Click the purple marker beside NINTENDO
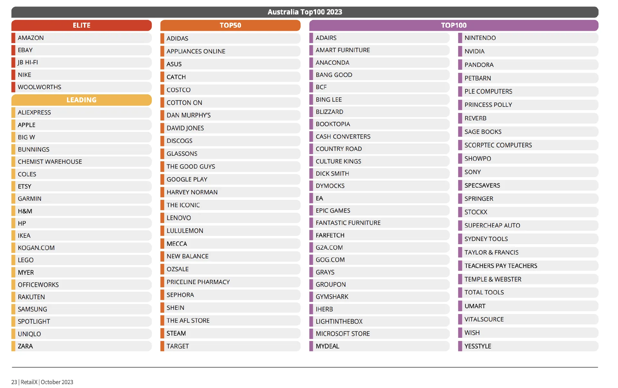 [460, 38]
